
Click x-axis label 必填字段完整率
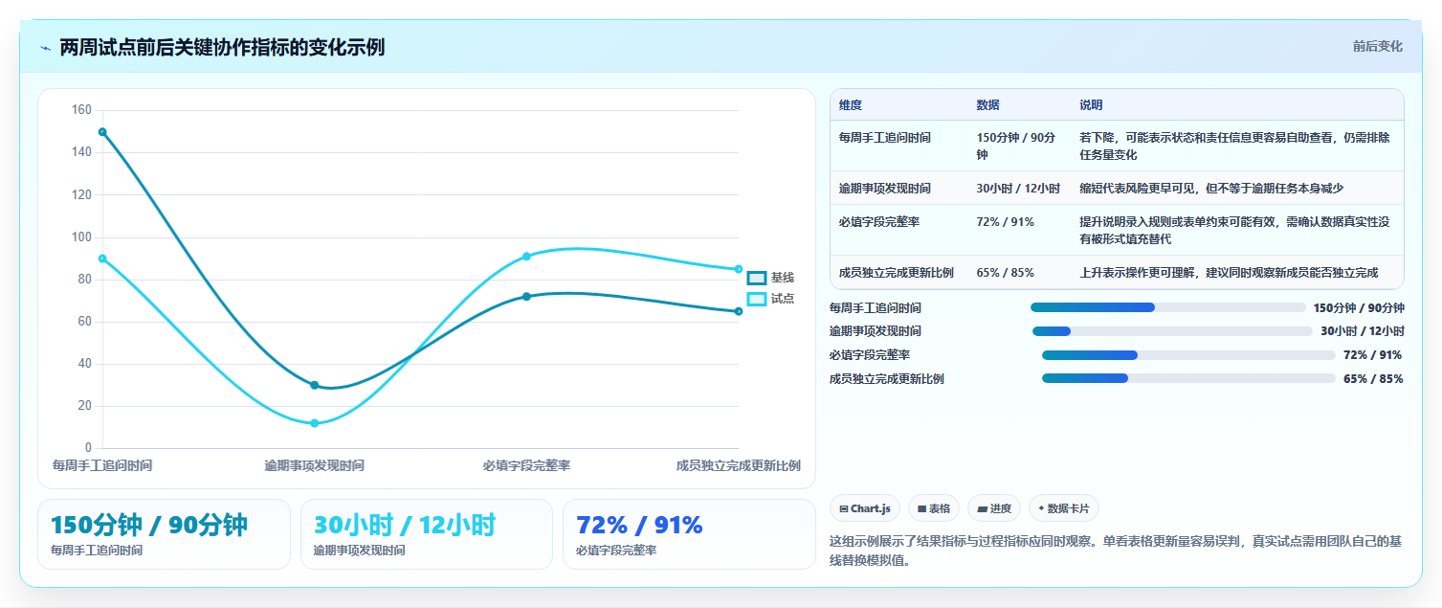526,465
